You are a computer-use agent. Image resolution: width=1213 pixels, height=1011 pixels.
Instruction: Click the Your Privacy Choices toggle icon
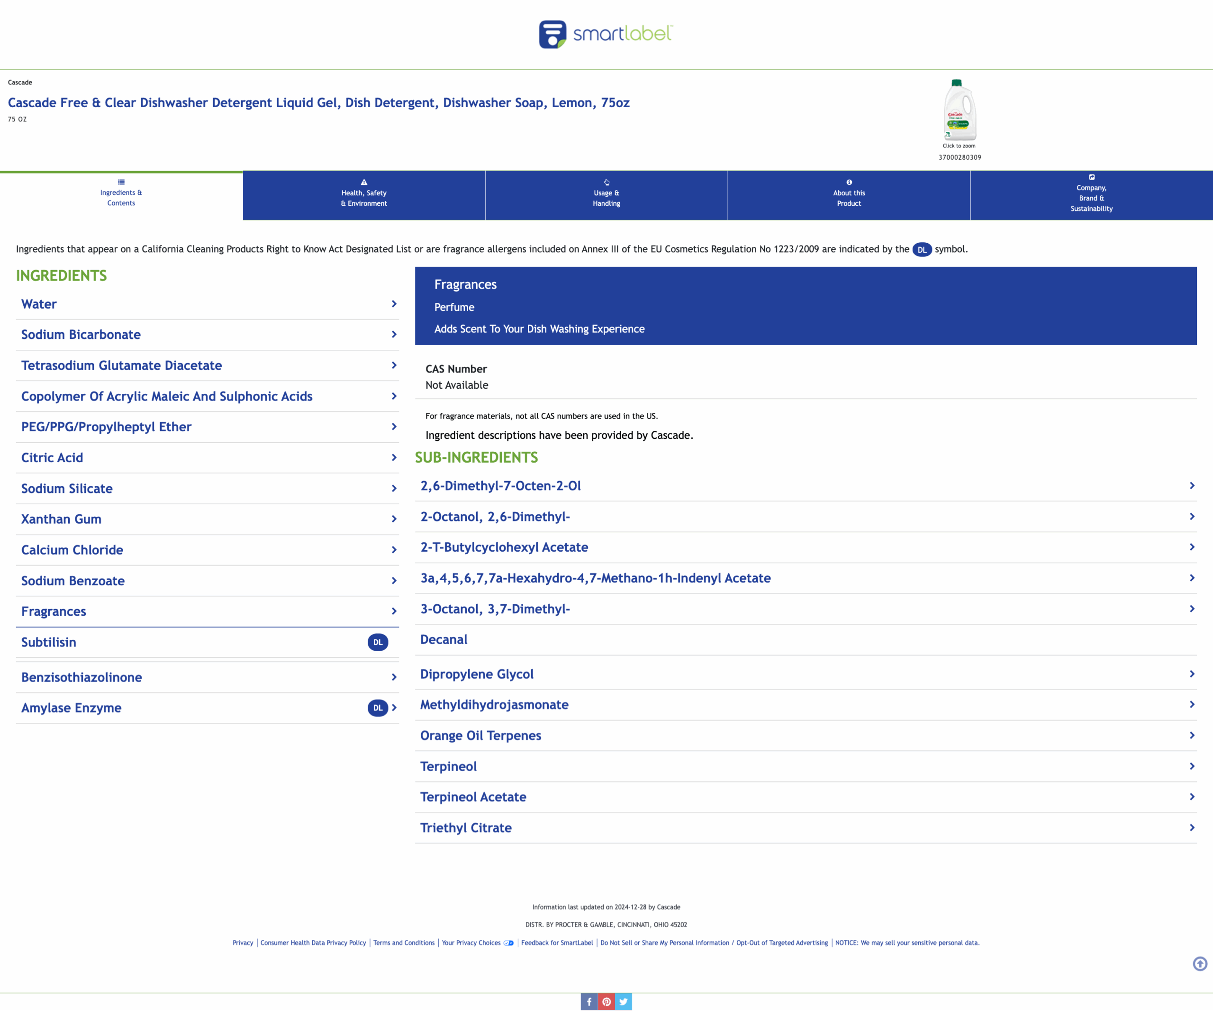coord(508,943)
